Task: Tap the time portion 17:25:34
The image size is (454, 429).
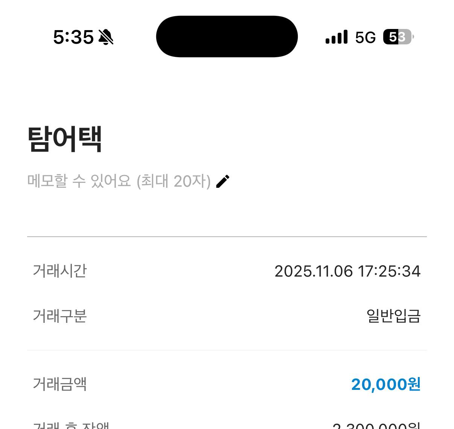Action: pos(389,271)
